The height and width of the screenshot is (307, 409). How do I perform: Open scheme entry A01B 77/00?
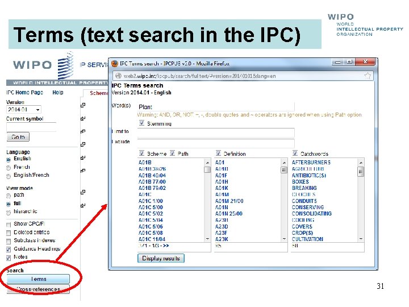tap(152, 181)
